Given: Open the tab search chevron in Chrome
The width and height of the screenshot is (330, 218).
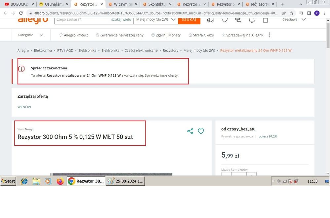Looking at the screenshot, I should (301, 4).
